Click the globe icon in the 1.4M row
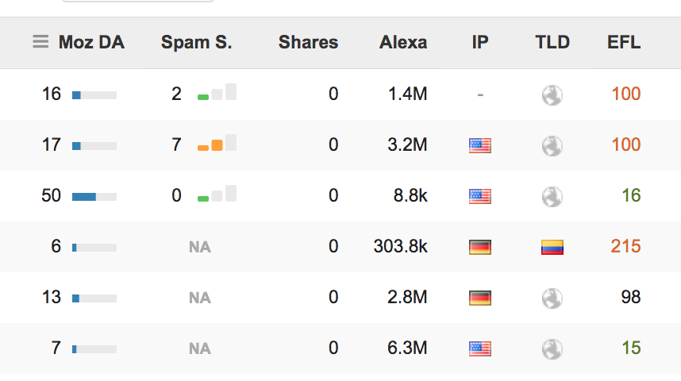The image size is (681, 381). click(x=552, y=94)
